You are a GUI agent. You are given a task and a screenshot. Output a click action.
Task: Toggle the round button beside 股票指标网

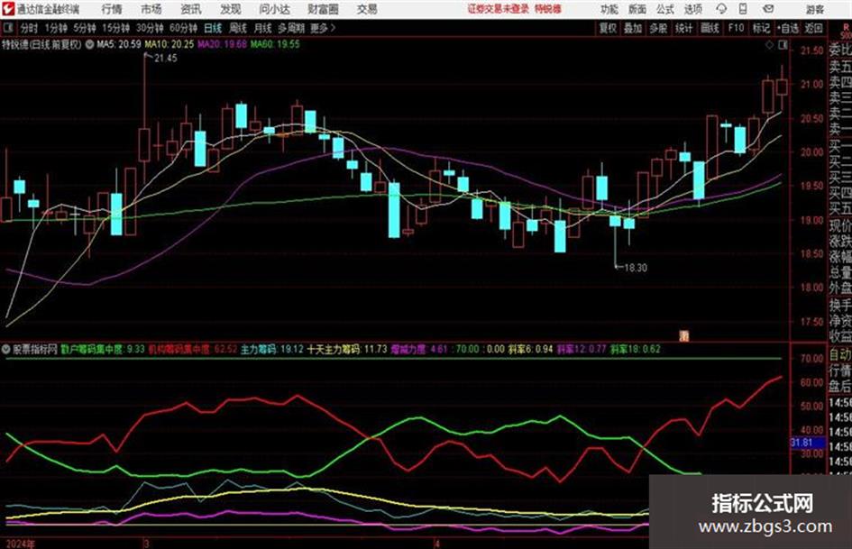(6, 350)
